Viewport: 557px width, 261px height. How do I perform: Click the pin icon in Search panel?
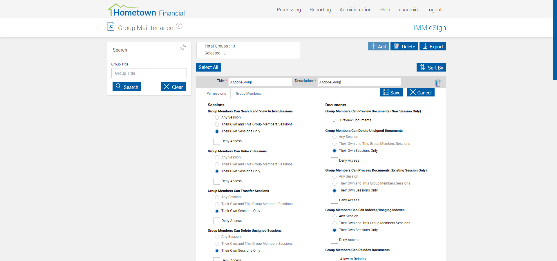pyautogui.click(x=182, y=48)
